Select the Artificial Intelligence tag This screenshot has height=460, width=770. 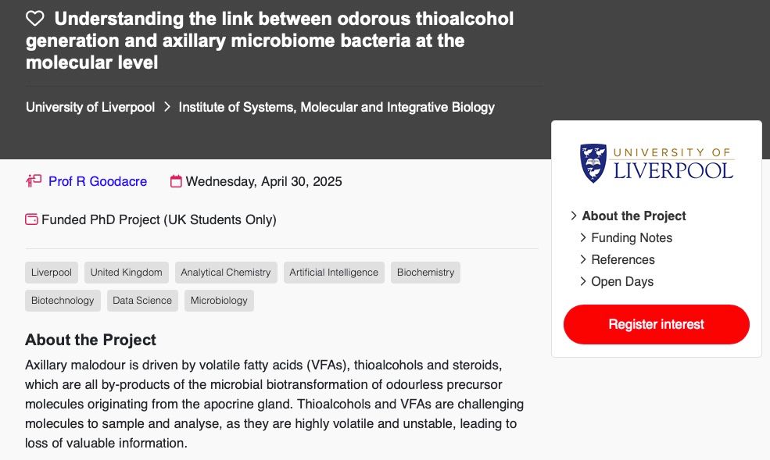[334, 273]
